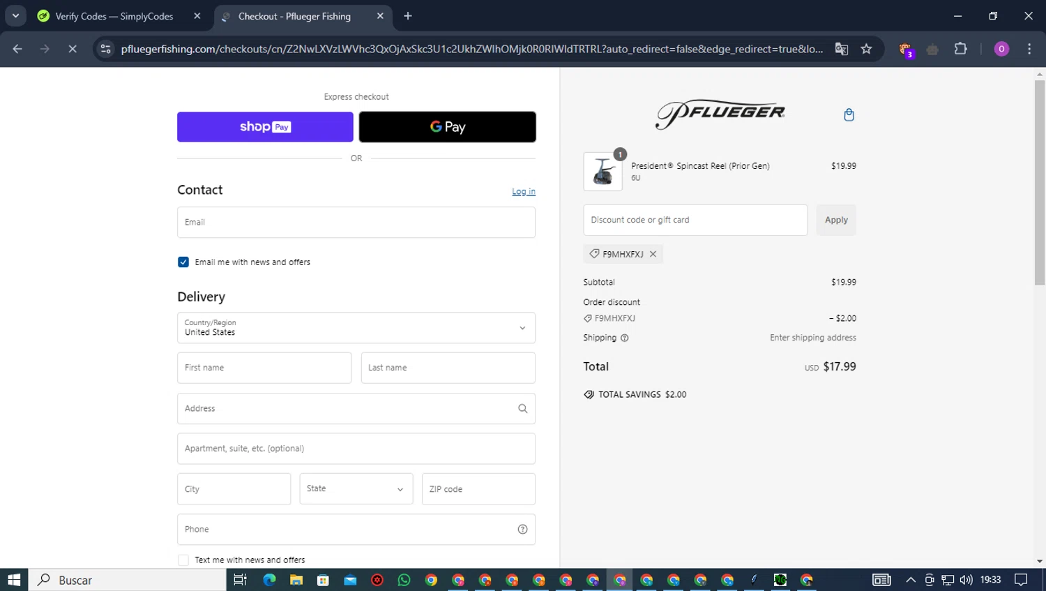
Task: Click the browser address bar URL
Action: coord(471,49)
